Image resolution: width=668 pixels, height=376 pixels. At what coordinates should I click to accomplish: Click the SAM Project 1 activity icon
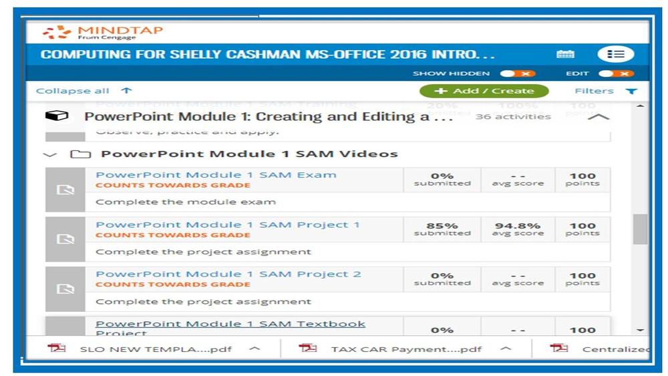[x=65, y=239]
